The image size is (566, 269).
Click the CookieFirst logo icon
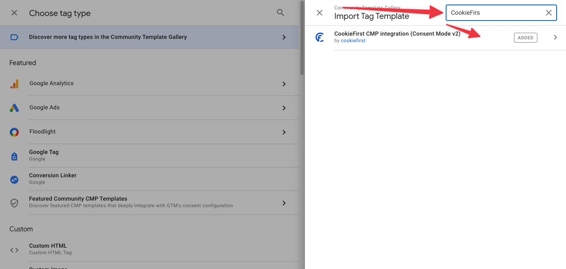coord(320,37)
